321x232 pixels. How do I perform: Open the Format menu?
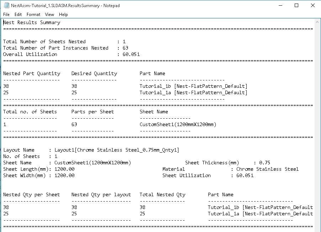(33, 15)
